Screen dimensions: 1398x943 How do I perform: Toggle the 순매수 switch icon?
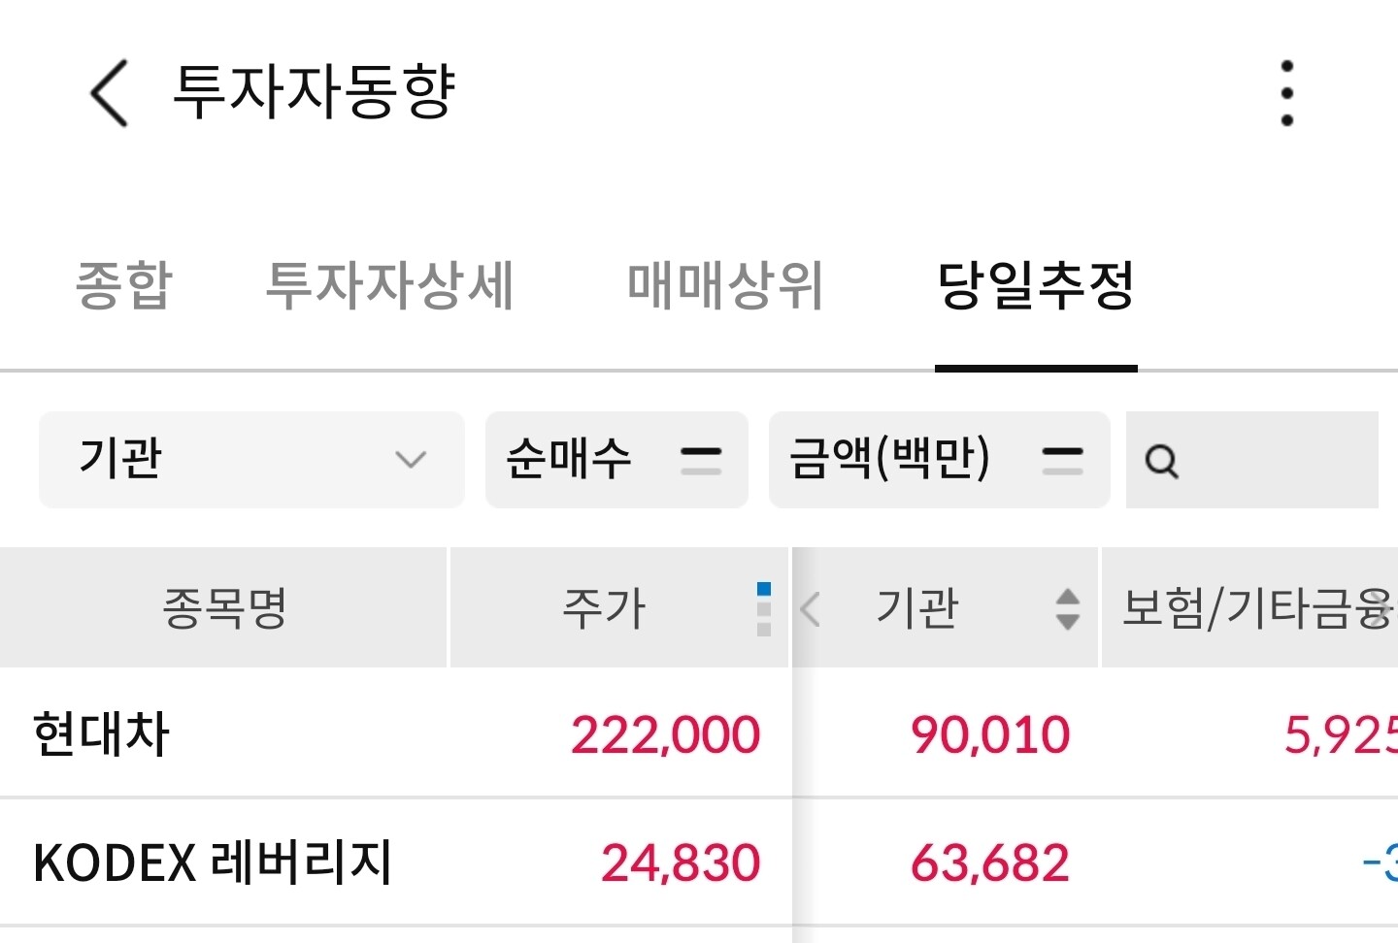point(701,460)
